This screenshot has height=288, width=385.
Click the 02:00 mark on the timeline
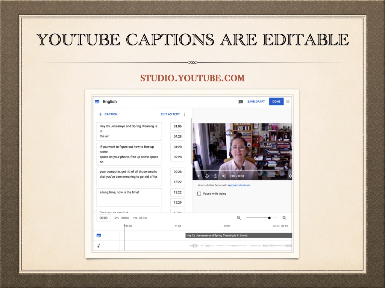coord(227,226)
